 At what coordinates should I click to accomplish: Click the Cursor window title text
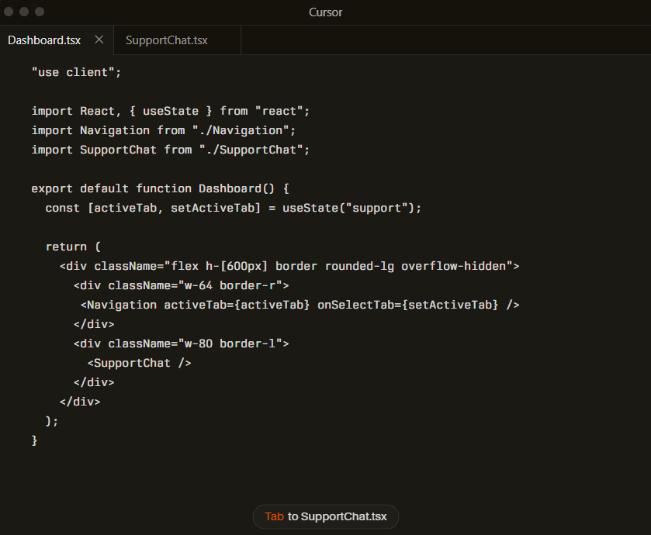[325, 12]
